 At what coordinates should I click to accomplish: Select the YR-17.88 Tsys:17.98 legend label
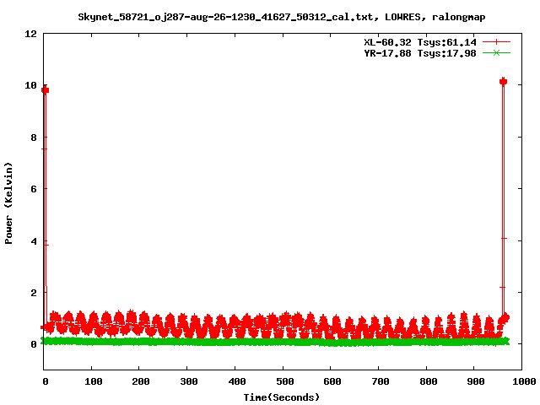416,53
